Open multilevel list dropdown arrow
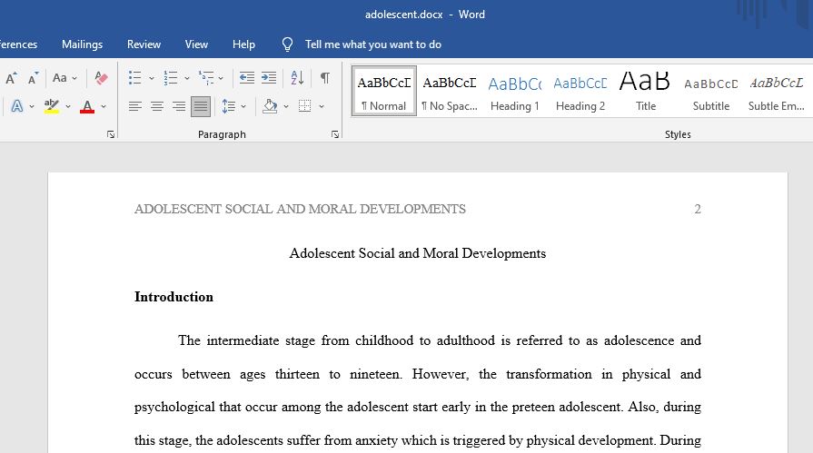Screen dimensions: 813x453 pyautogui.click(x=221, y=79)
